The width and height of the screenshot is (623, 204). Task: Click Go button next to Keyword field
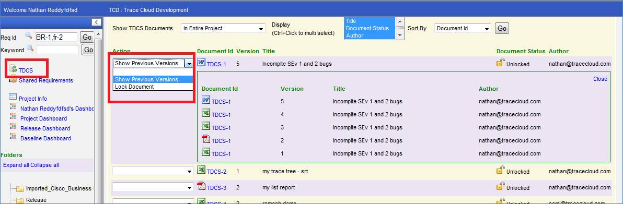click(88, 50)
